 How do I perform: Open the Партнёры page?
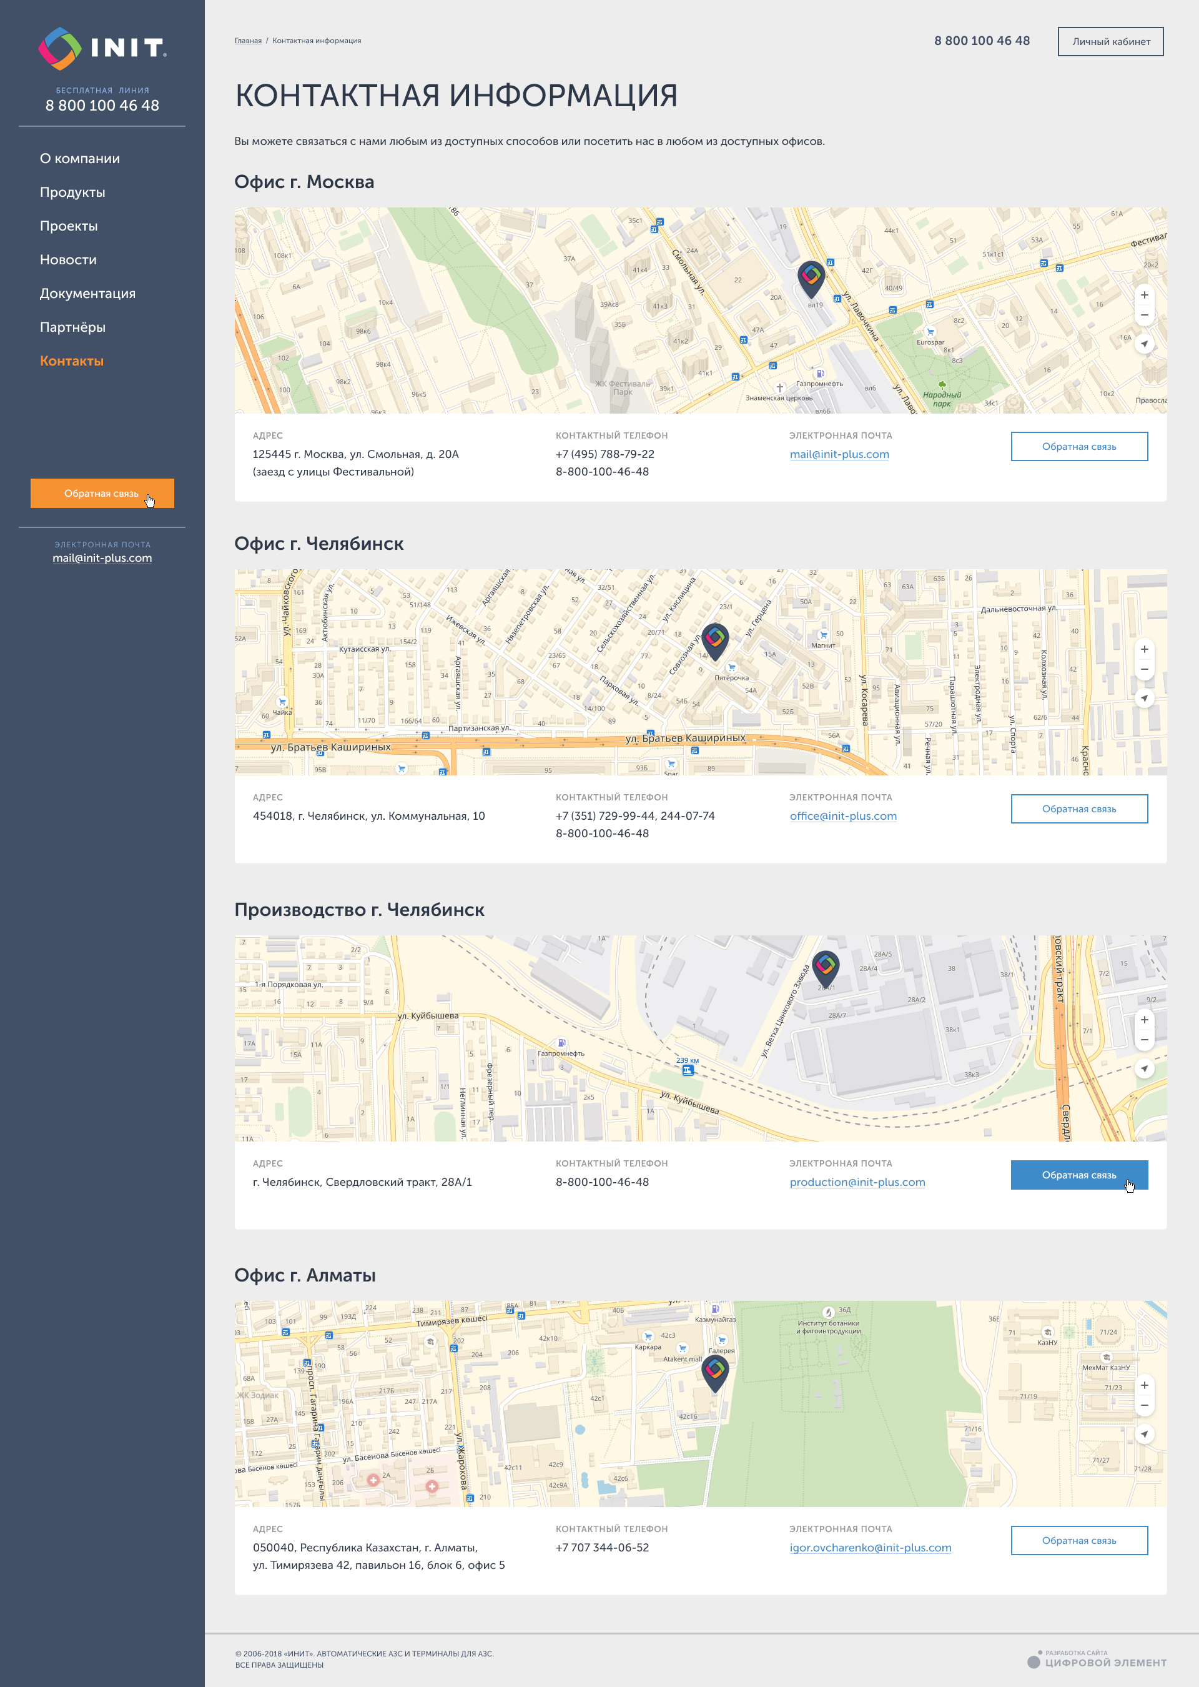tap(72, 327)
